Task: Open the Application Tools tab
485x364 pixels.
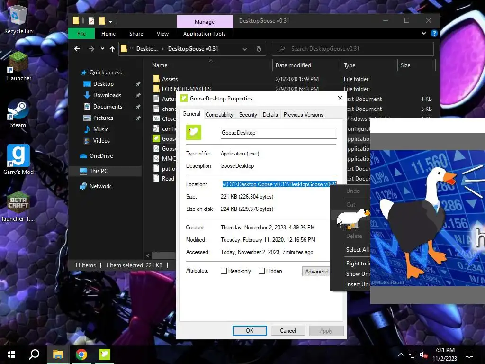Action: click(x=204, y=34)
